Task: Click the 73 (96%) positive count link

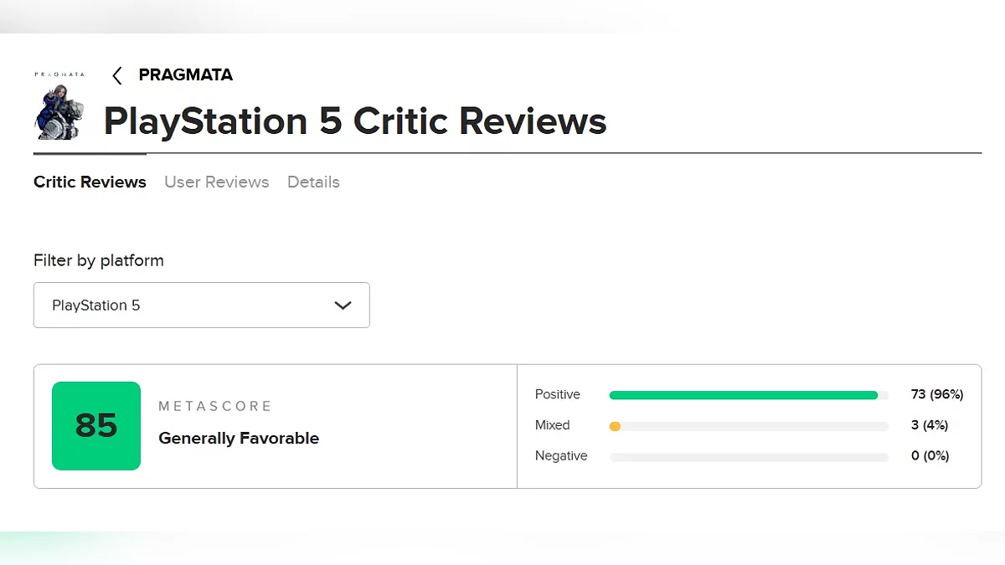Action: [937, 394]
